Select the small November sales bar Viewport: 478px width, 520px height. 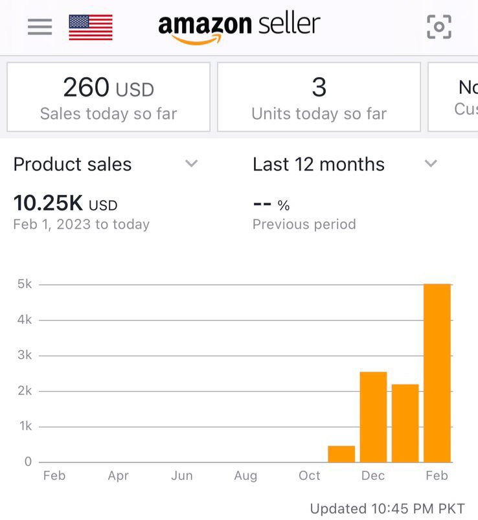coord(341,453)
